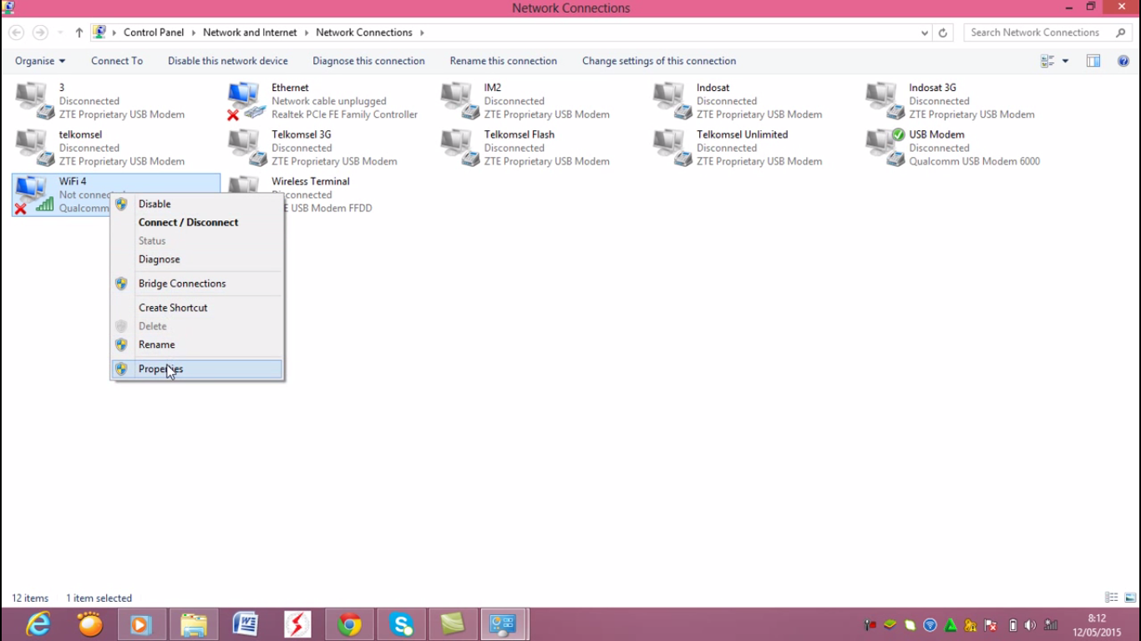
Task: Click the volume speaker tray icon
Action: click(x=1031, y=625)
